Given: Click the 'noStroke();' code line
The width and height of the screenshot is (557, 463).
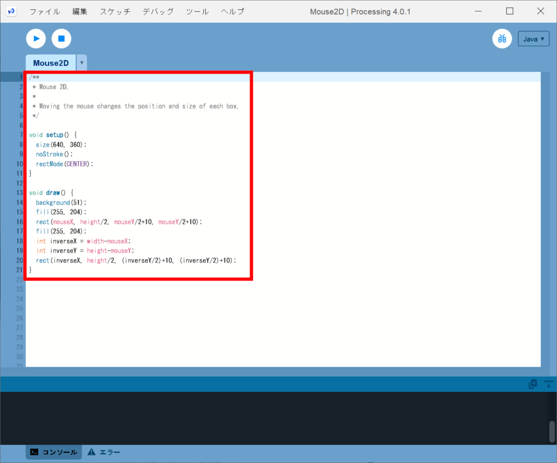Looking at the screenshot, I should coord(54,154).
